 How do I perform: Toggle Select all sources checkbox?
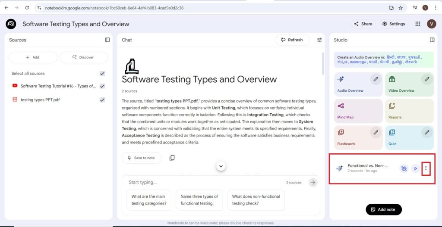point(102,74)
